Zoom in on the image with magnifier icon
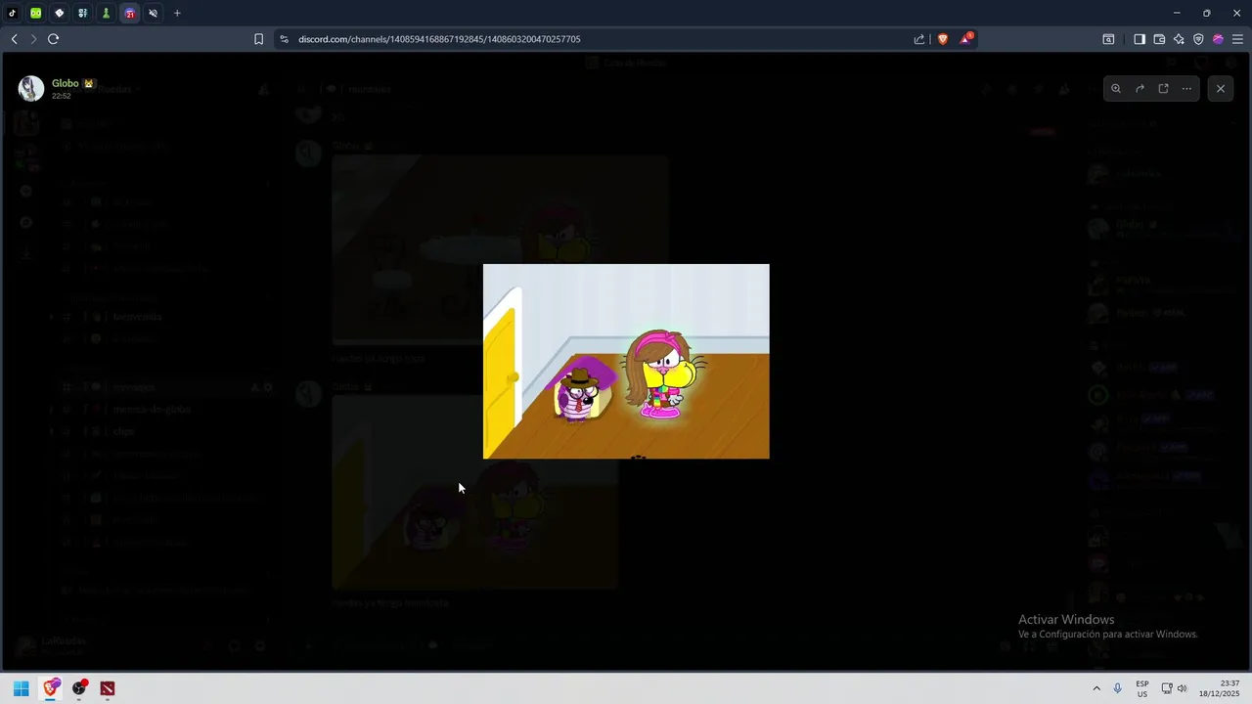 click(x=1116, y=88)
